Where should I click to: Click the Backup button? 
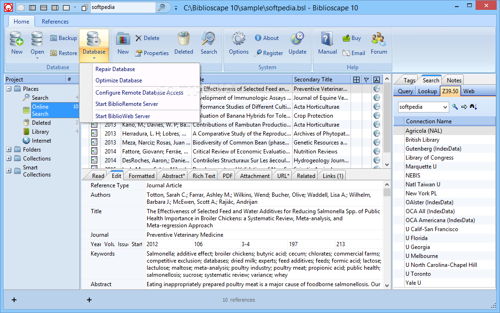point(63,38)
